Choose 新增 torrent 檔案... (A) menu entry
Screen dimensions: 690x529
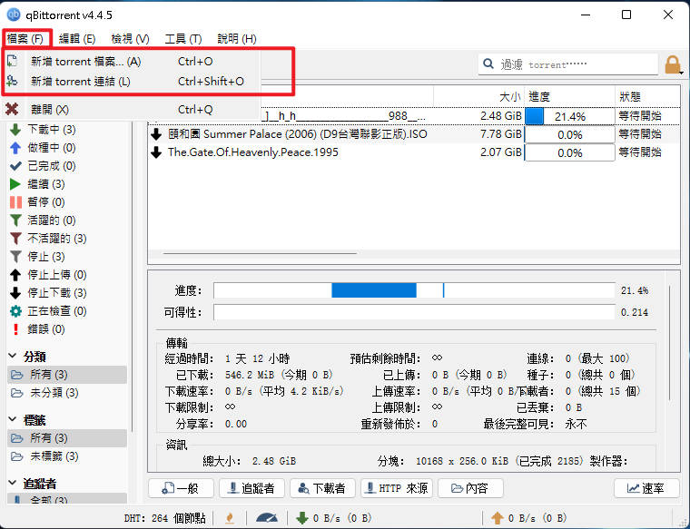coord(131,61)
